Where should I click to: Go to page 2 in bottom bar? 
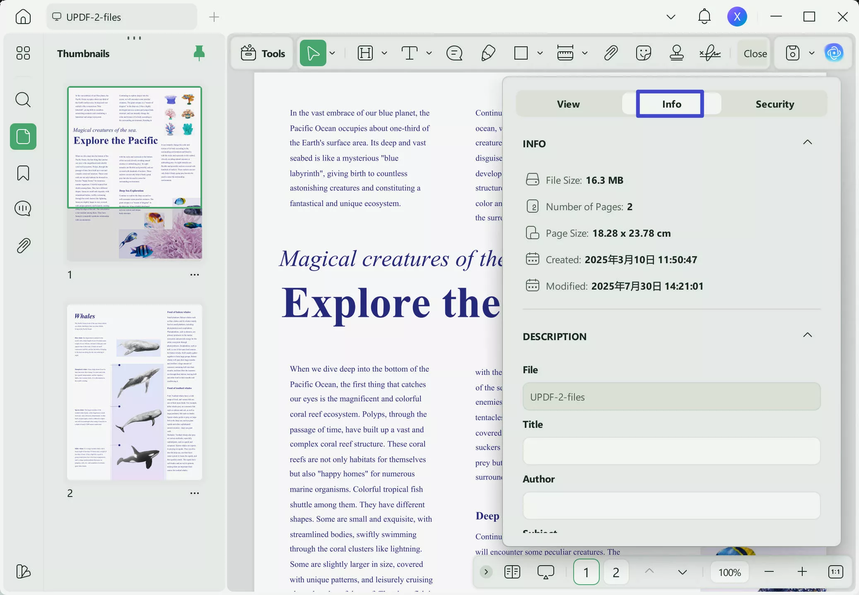click(616, 572)
